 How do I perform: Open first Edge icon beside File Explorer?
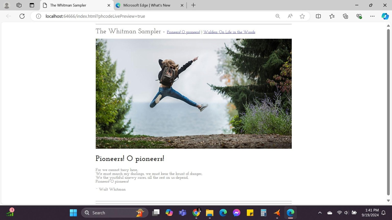click(x=223, y=213)
